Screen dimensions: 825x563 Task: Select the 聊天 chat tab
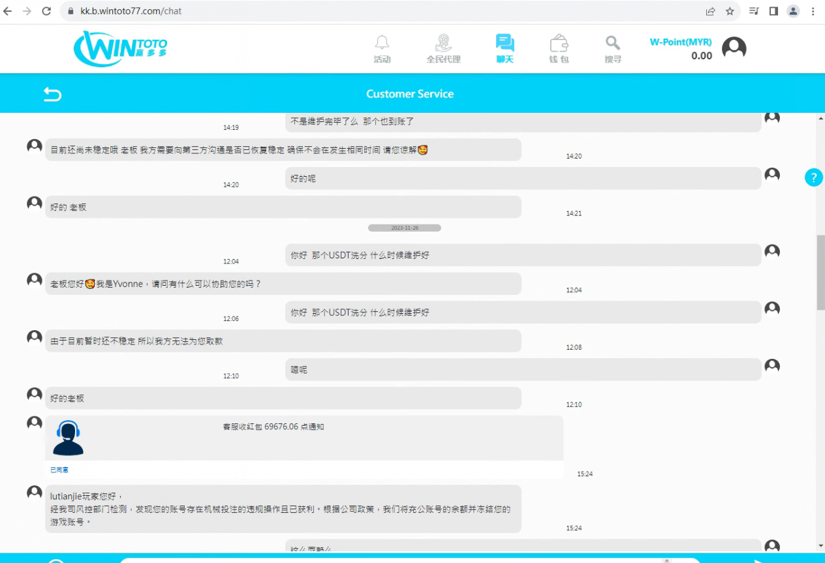pos(505,49)
